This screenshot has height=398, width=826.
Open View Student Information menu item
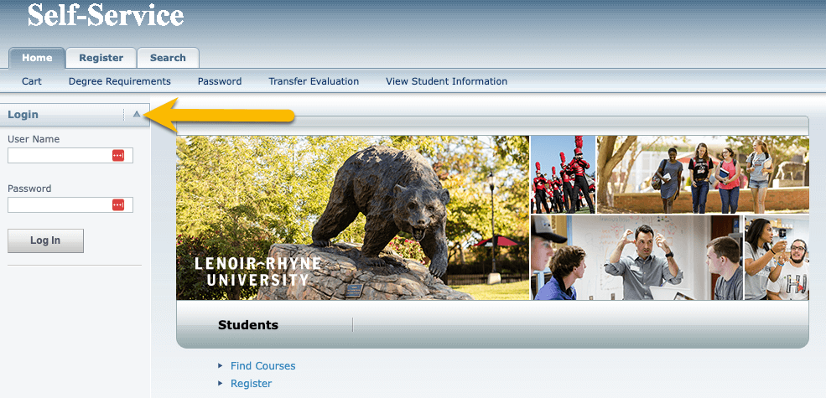coord(447,81)
